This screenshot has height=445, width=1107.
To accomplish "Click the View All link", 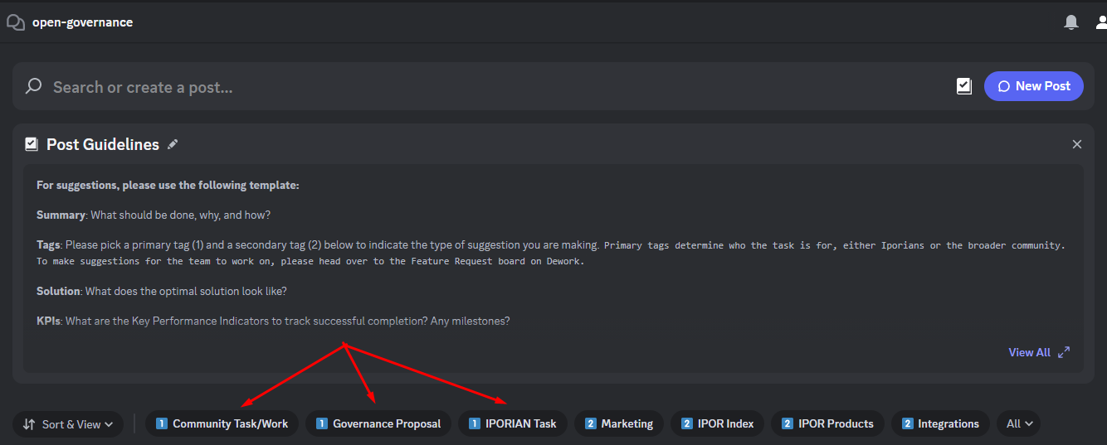I will coord(1029,352).
